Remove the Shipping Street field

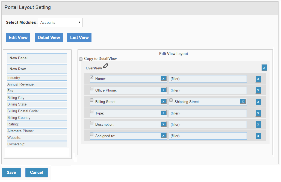point(242,101)
